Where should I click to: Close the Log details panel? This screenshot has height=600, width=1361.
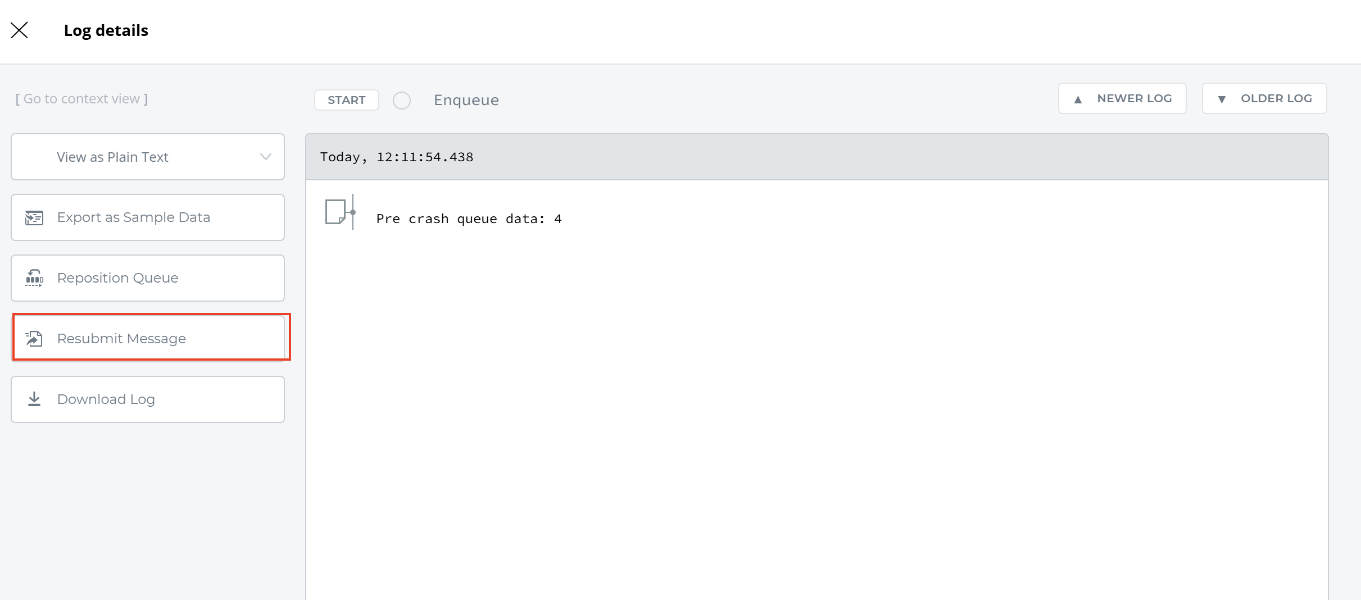click(19, 30)
